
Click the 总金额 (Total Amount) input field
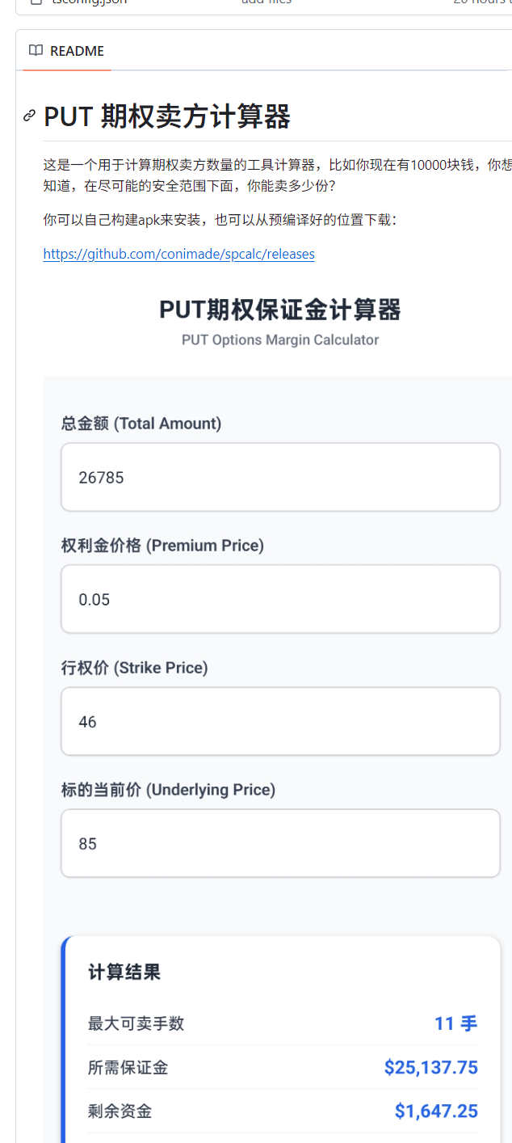coord(280,476)
